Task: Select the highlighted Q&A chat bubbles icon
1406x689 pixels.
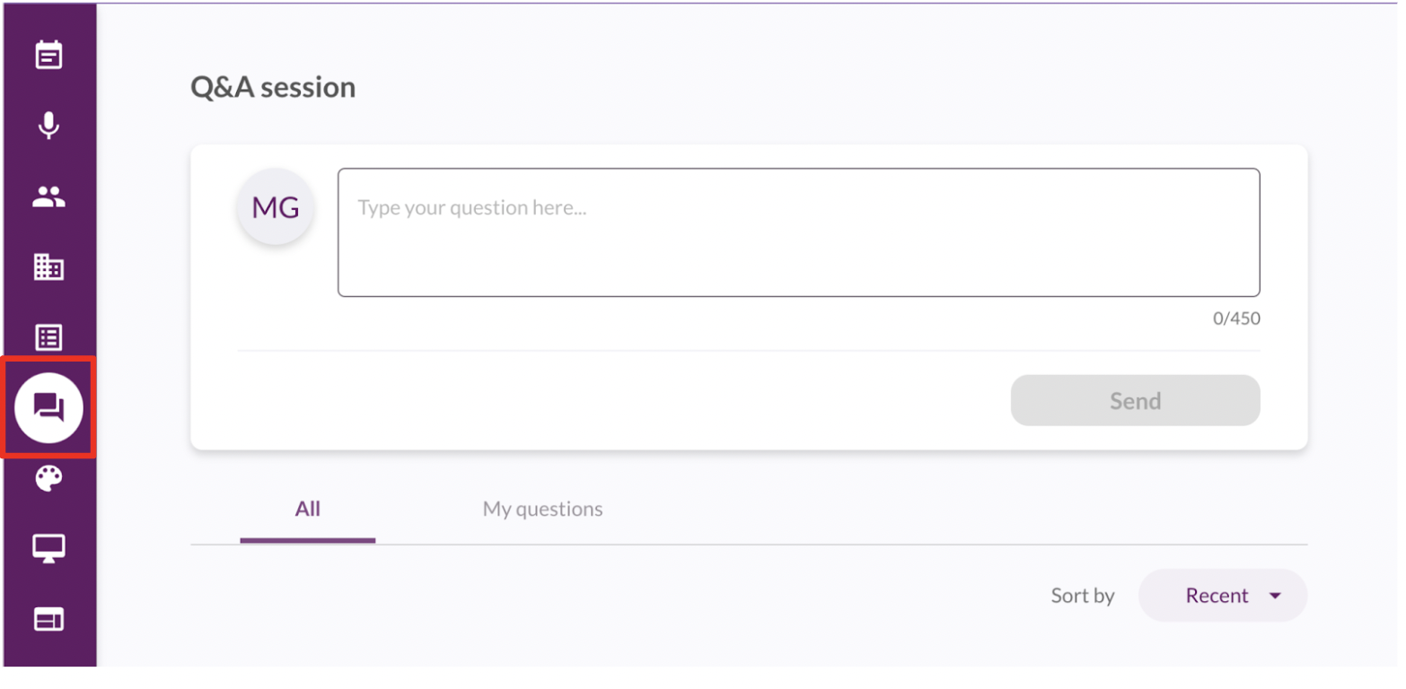Action: 48,407
